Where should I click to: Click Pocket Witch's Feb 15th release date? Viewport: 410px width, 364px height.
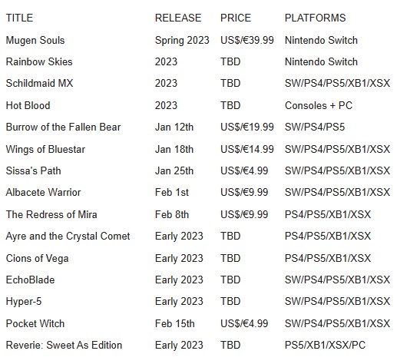coord(175,324)
